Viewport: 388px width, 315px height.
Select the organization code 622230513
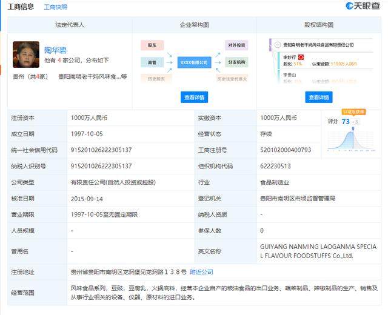(275, 166)
